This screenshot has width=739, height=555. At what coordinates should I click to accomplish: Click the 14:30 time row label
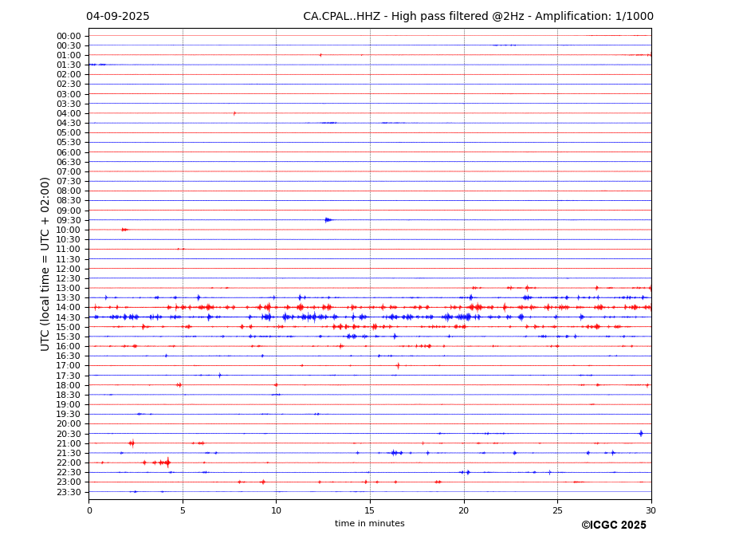tap(69, 317)
